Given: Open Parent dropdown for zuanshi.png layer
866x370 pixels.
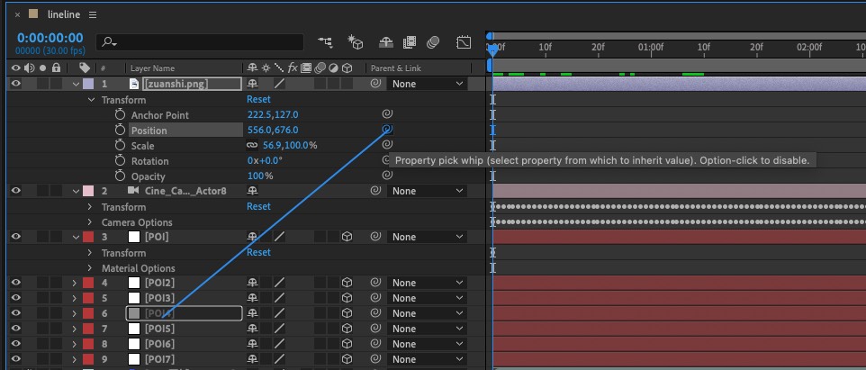Looking at the screenshot, I should 428,84.
